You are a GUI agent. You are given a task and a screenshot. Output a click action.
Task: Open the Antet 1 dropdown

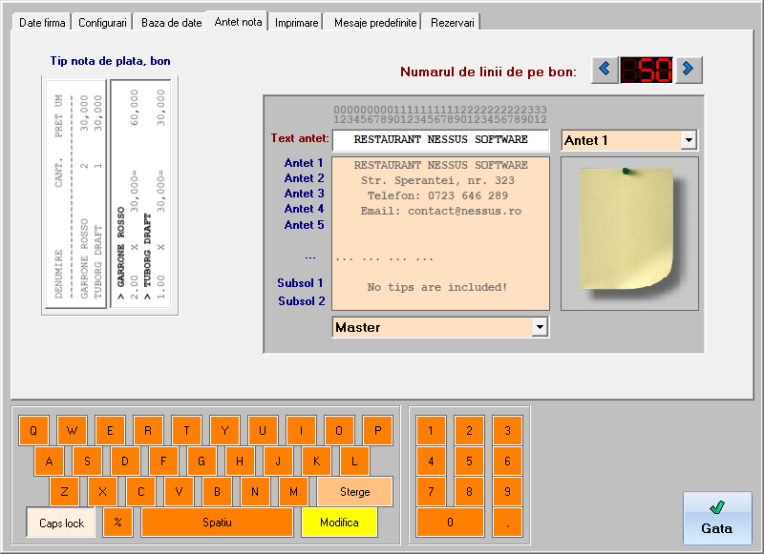click(x=689, y=140)
